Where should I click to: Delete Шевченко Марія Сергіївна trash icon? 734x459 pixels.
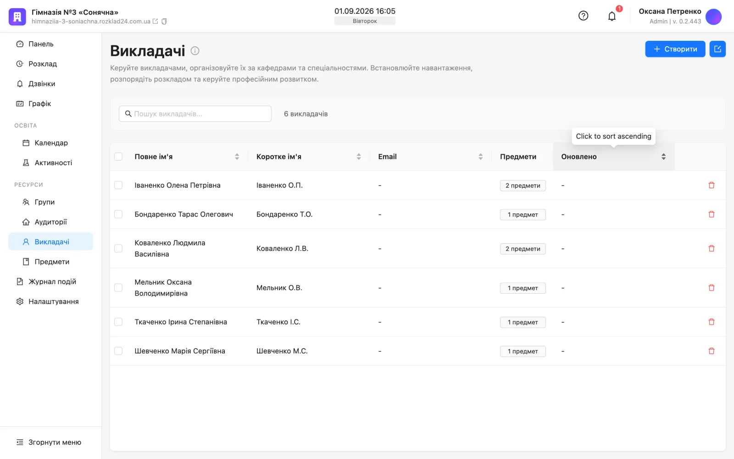(x=712, y=351)
